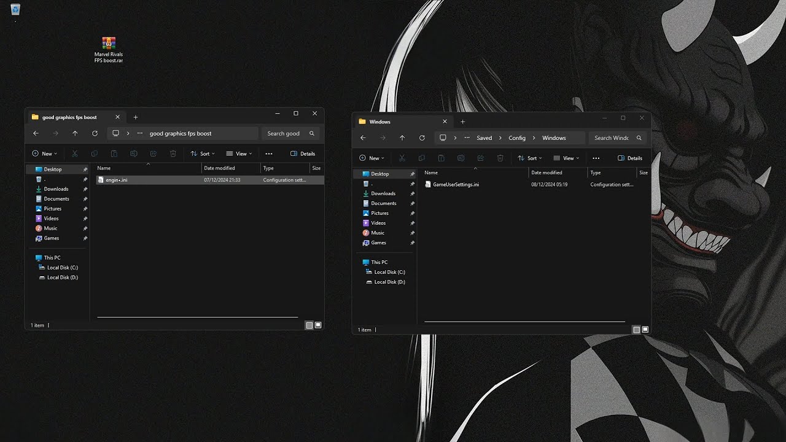This screenshot has width=786, height=442.
Task: Click Windows breadcrumb in address bar
Action: pos(554,138)
